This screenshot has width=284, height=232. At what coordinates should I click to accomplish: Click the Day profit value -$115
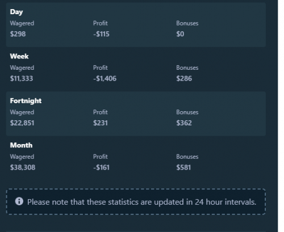click(101, 34)
